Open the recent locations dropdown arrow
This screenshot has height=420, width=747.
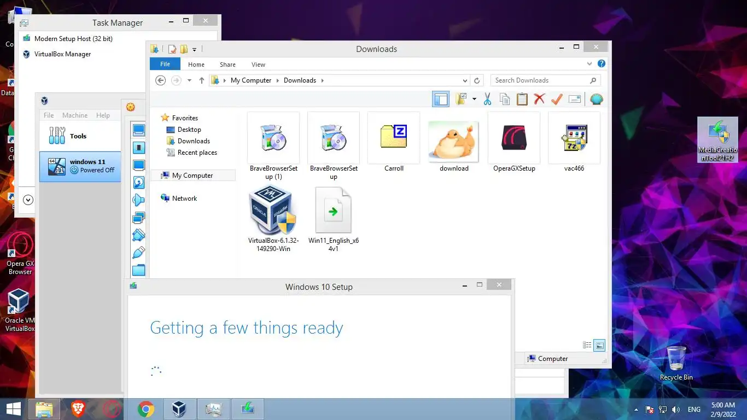[189, 80]
